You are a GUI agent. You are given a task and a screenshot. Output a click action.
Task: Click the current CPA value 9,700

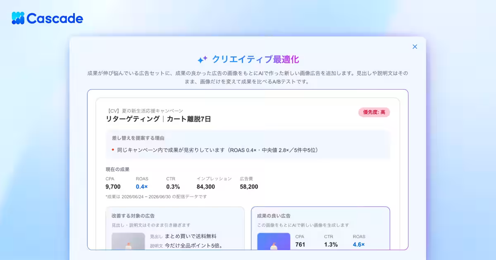tap(113, 187)
